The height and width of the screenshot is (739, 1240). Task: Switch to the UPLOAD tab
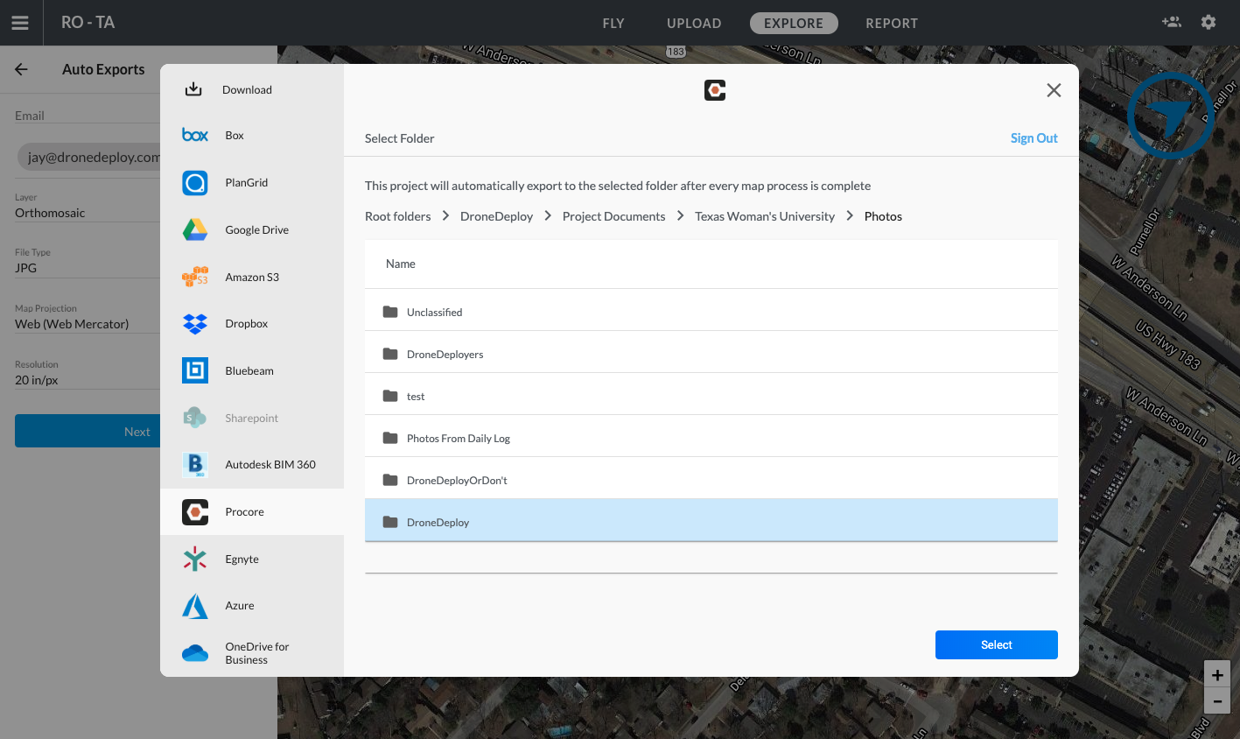[x=694, y=24]
